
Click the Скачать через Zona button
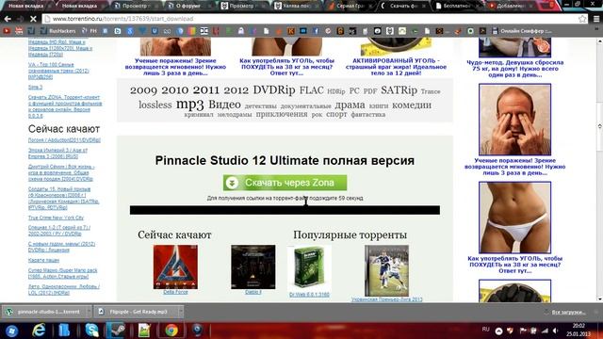[x=285, y=183]
